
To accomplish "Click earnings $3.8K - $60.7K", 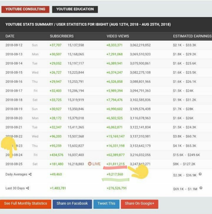I will coord(185,136).
